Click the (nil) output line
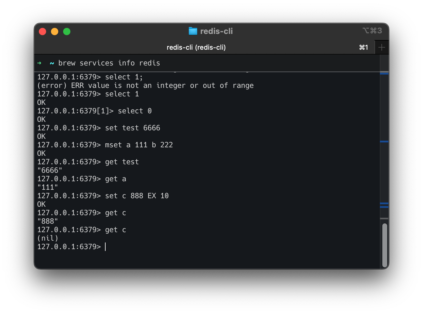Screen dimensions: 423x314 tap(48, 238)
